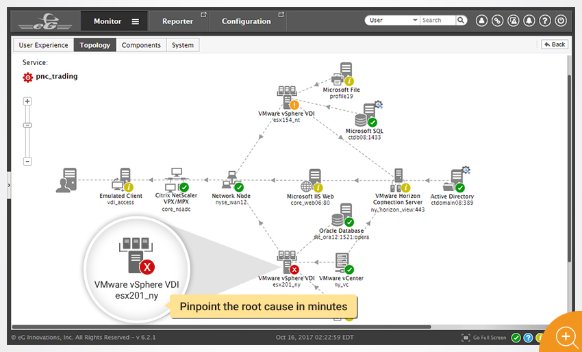582x352 pixels.
Task: Click the power sign-out icon
Action: tap(561, 21)
